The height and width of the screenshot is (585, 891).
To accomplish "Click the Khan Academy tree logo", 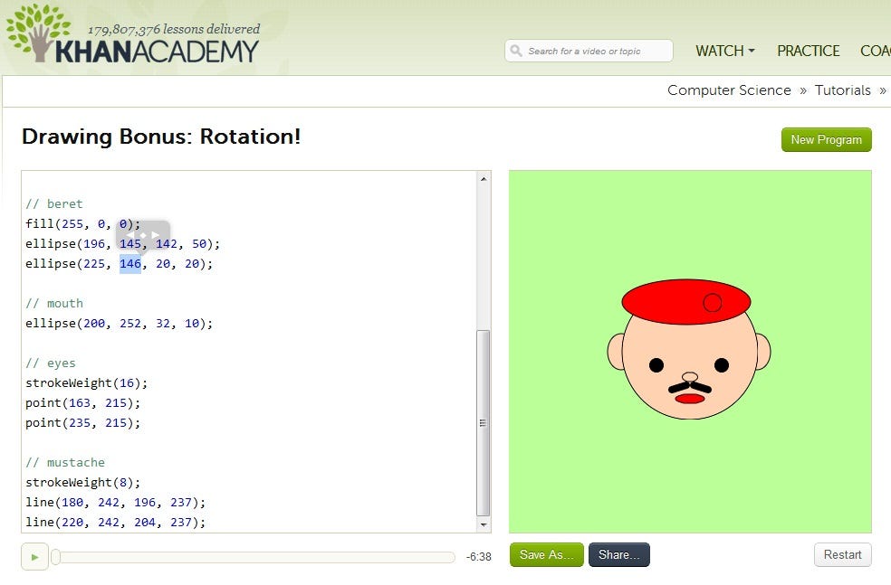I will click(x=36, y=32).
